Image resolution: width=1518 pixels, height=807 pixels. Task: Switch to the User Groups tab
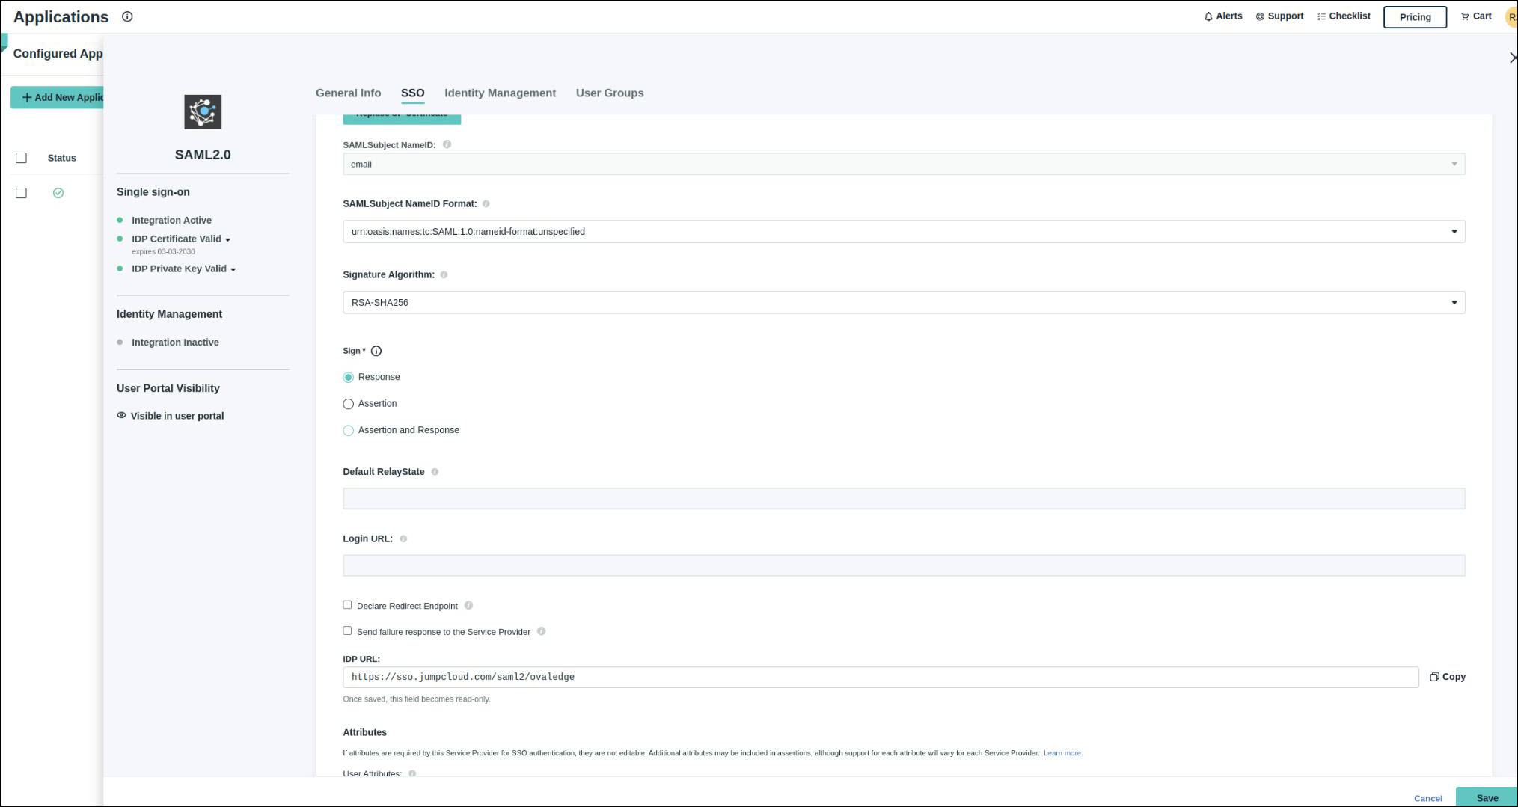[609, 93]
